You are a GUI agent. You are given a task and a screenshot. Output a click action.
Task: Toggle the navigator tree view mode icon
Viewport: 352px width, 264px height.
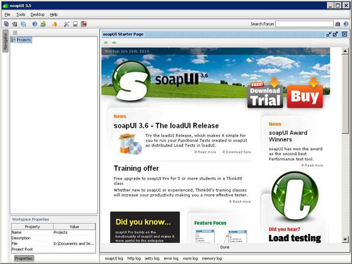[x=15, y=33]
